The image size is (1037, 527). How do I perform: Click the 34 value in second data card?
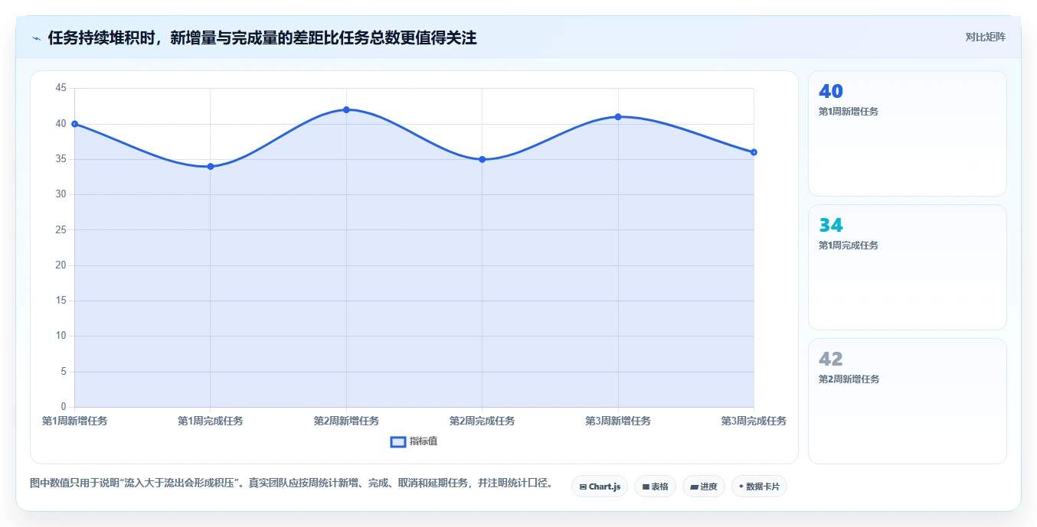click(x=831, y=226)
